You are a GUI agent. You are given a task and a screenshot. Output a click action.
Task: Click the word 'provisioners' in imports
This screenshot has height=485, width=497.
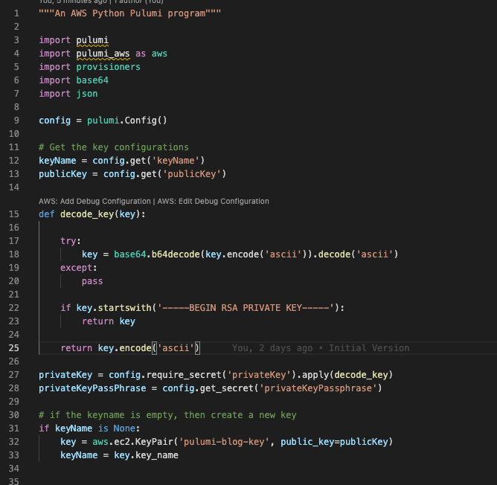click(109, 67)
